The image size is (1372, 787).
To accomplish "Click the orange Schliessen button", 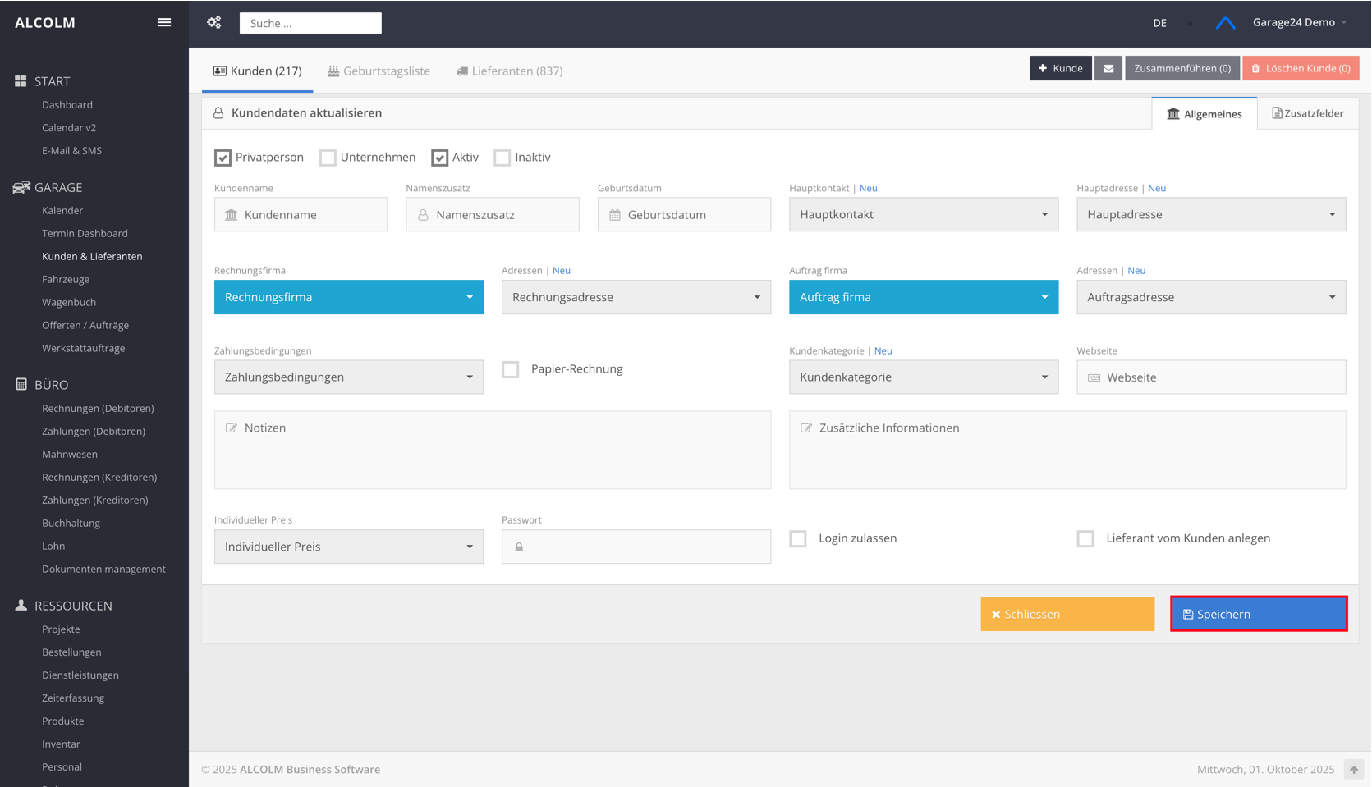I will click(1067, 614).
